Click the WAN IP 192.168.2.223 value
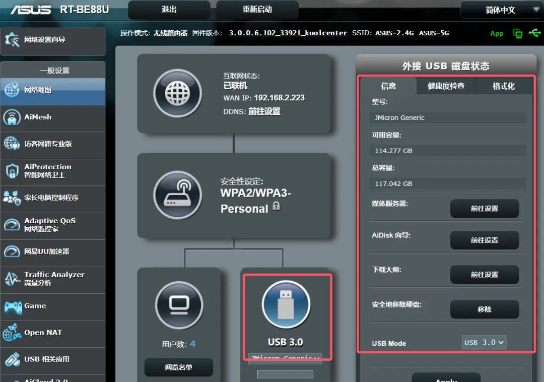The height and width of the screenshot is (382, 544). pos(279,98)
